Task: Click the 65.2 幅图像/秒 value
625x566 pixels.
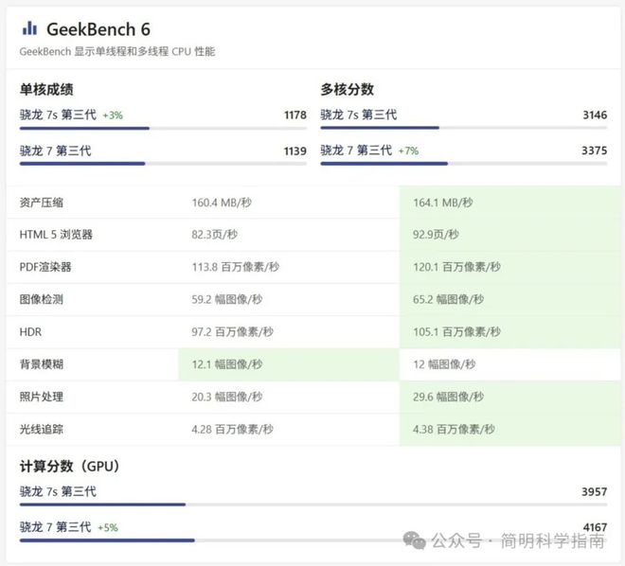Action: 449,299
